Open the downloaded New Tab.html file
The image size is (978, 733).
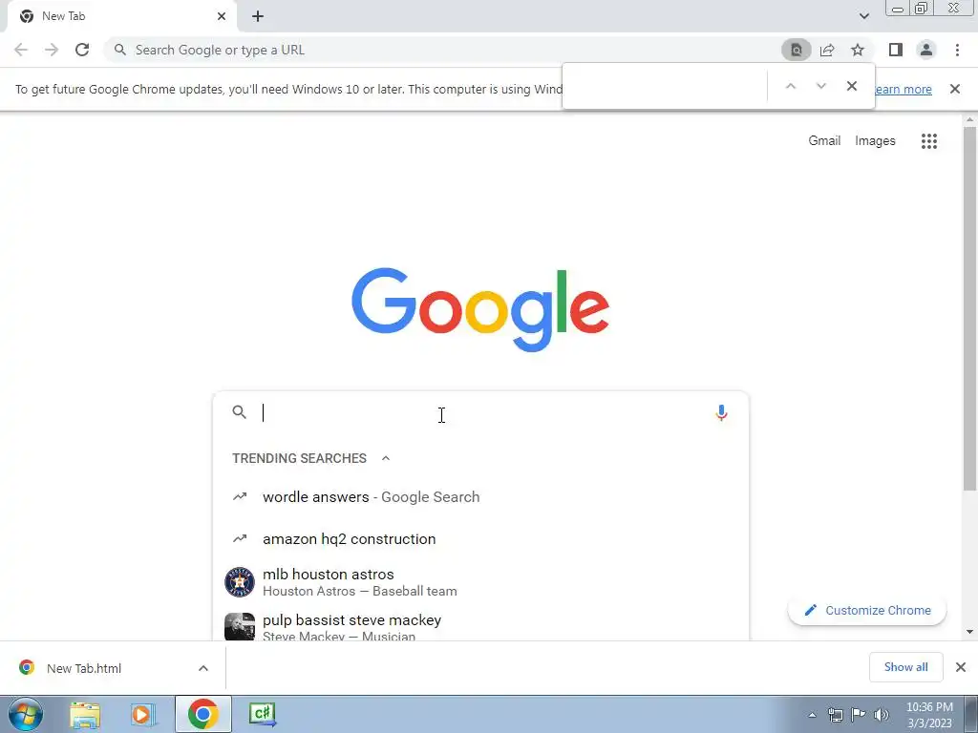(84, 668)
